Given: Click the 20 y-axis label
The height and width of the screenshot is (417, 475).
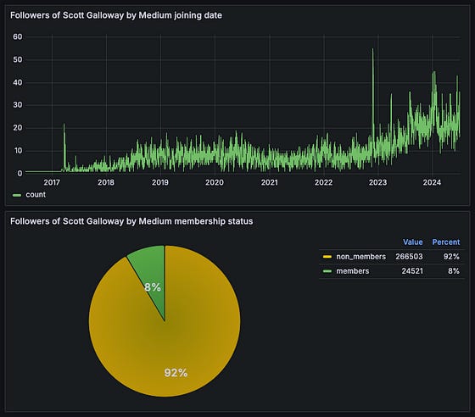Looking at the screenshot, I should click(18, 128).
